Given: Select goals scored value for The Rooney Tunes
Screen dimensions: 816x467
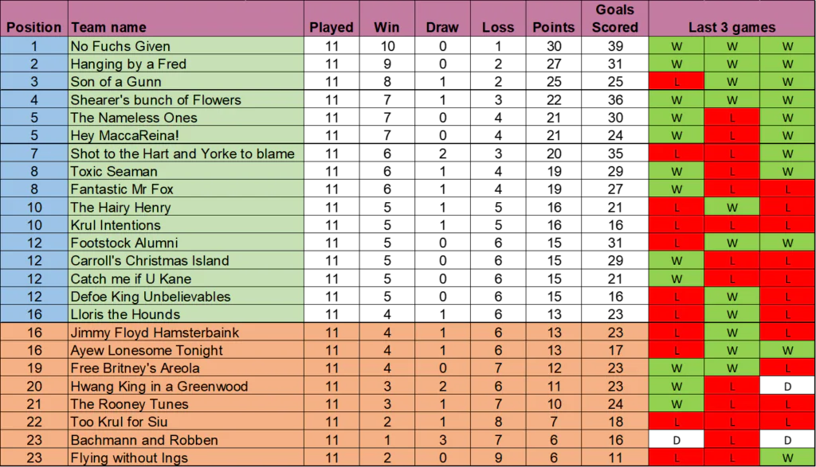Looking at the screenshot, I should click(614, 404).
